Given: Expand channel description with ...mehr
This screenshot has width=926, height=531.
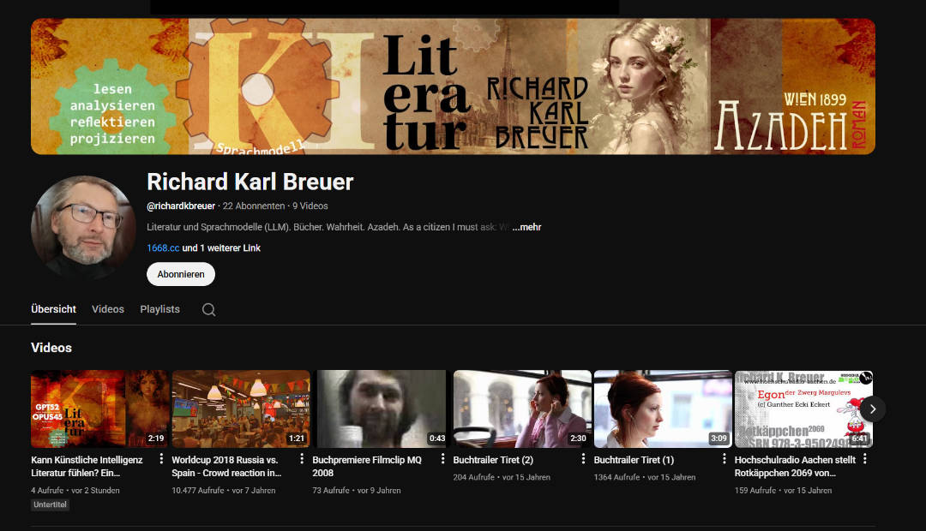Looking at the screenshot, I should pyautogui.click(x=526, y=227).
